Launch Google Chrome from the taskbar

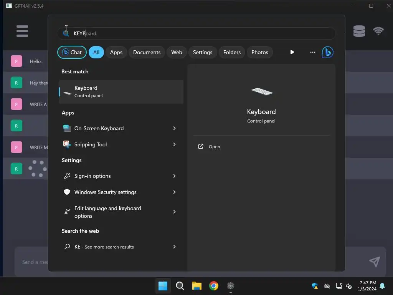[214, 286]
